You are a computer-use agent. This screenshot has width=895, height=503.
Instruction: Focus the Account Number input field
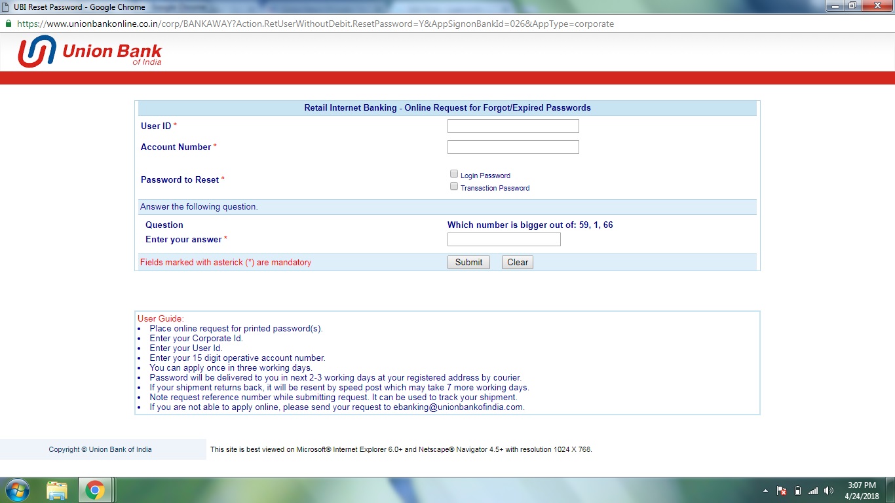[x=513, y=147]
